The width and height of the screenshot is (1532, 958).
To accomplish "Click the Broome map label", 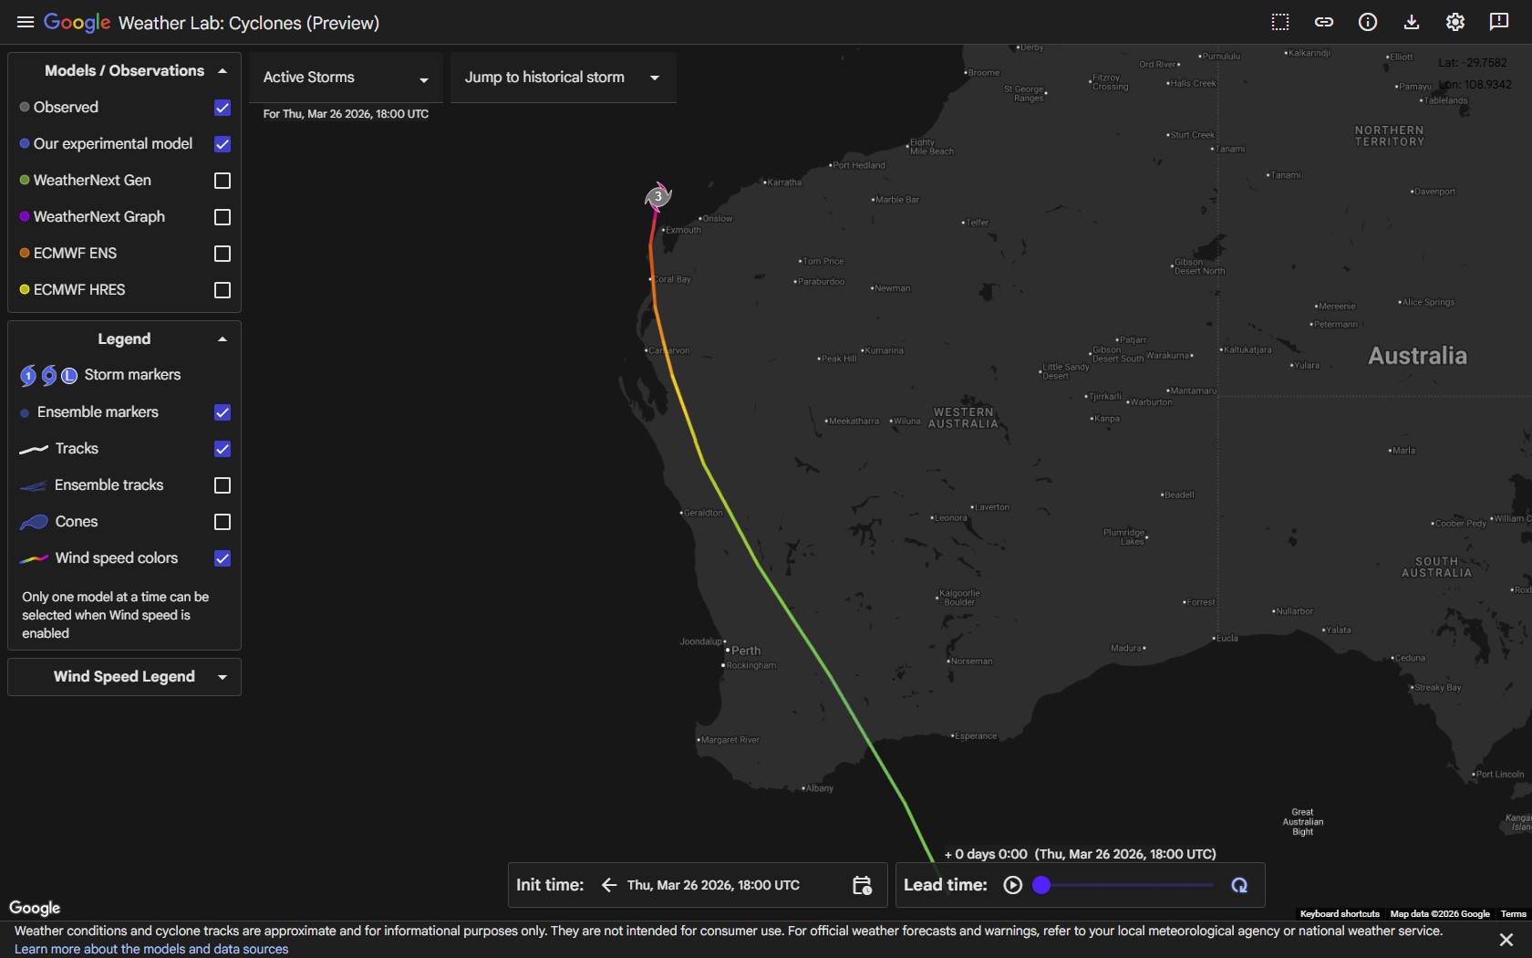I will click(x=983, y=72).
